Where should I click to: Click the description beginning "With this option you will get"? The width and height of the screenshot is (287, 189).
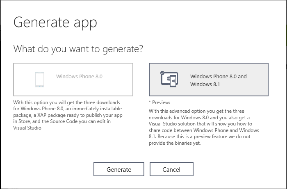68,115
